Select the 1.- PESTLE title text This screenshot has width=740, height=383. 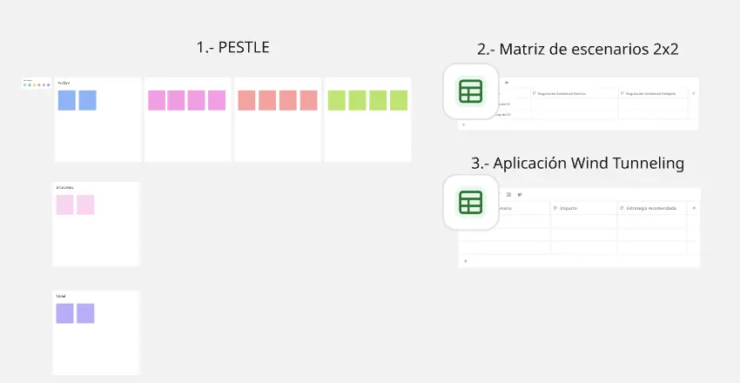tap(232, 48)
